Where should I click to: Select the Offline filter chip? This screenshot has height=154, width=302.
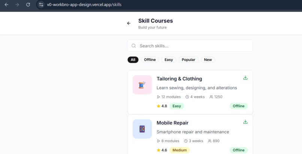[150, 60]
